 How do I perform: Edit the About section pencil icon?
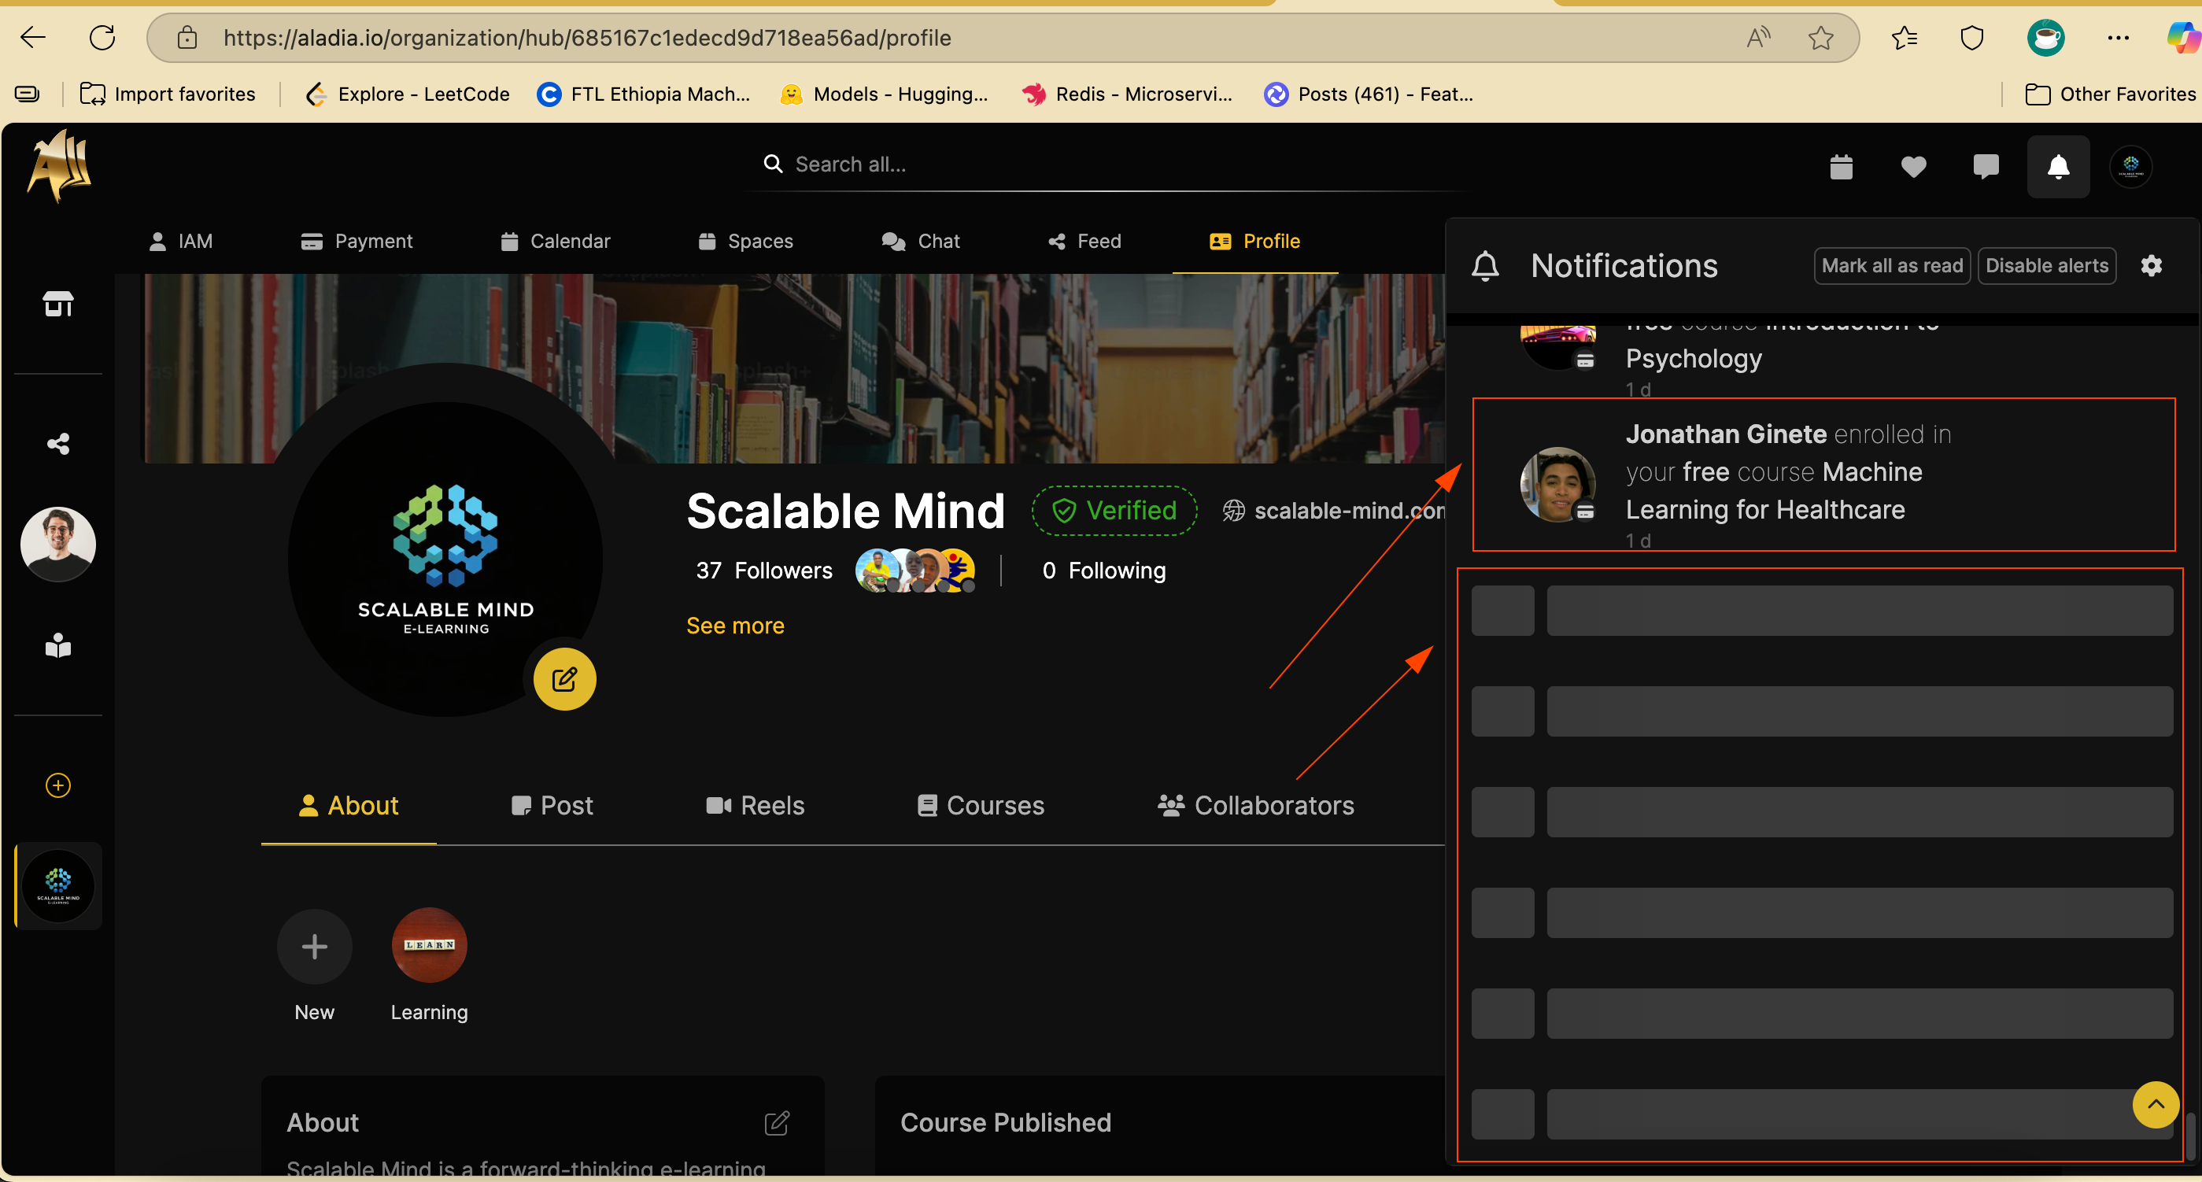click(777, 1122)
